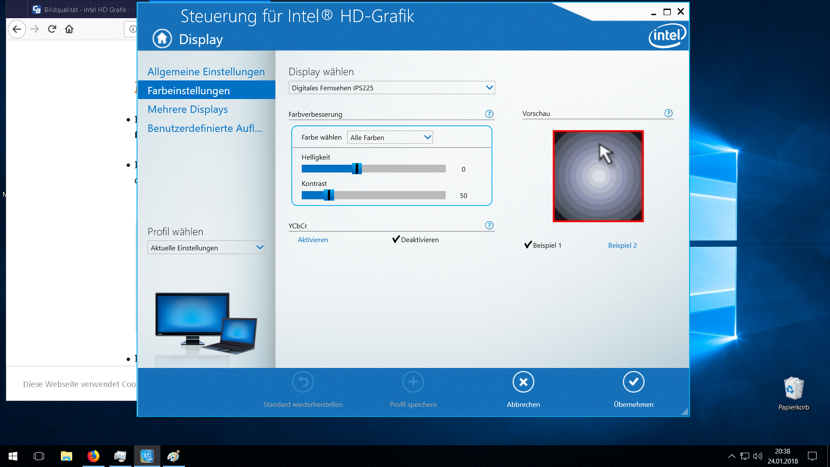Image resolution: width=830 pixels, height=467 pixels.
Task: Click the Profil speichern plus icon
Action: [x=413, y=382]
